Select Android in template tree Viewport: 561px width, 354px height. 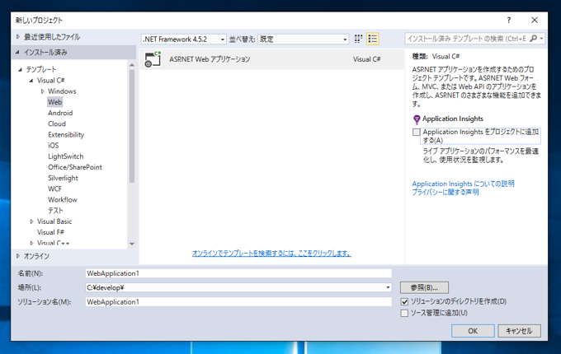[x=60, y=113]
